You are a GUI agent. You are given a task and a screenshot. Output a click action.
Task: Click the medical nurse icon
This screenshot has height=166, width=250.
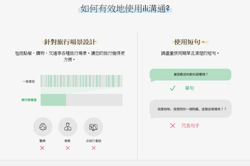[x=43, y=127]
